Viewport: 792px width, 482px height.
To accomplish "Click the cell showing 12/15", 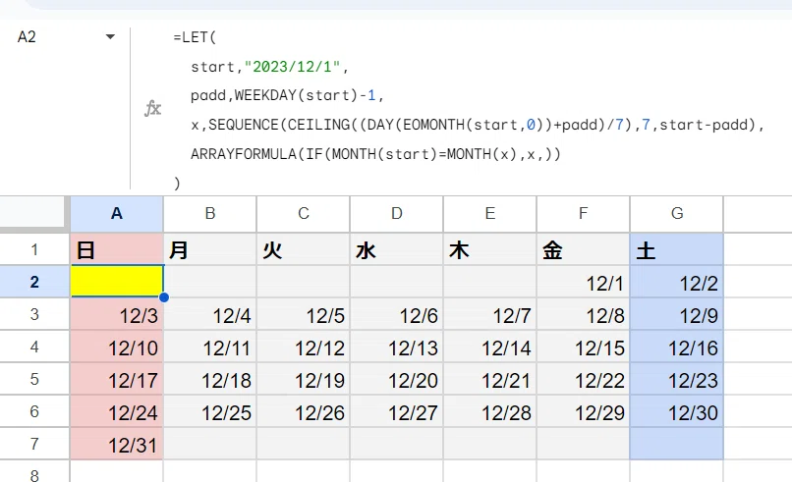I will pos(584,347).
